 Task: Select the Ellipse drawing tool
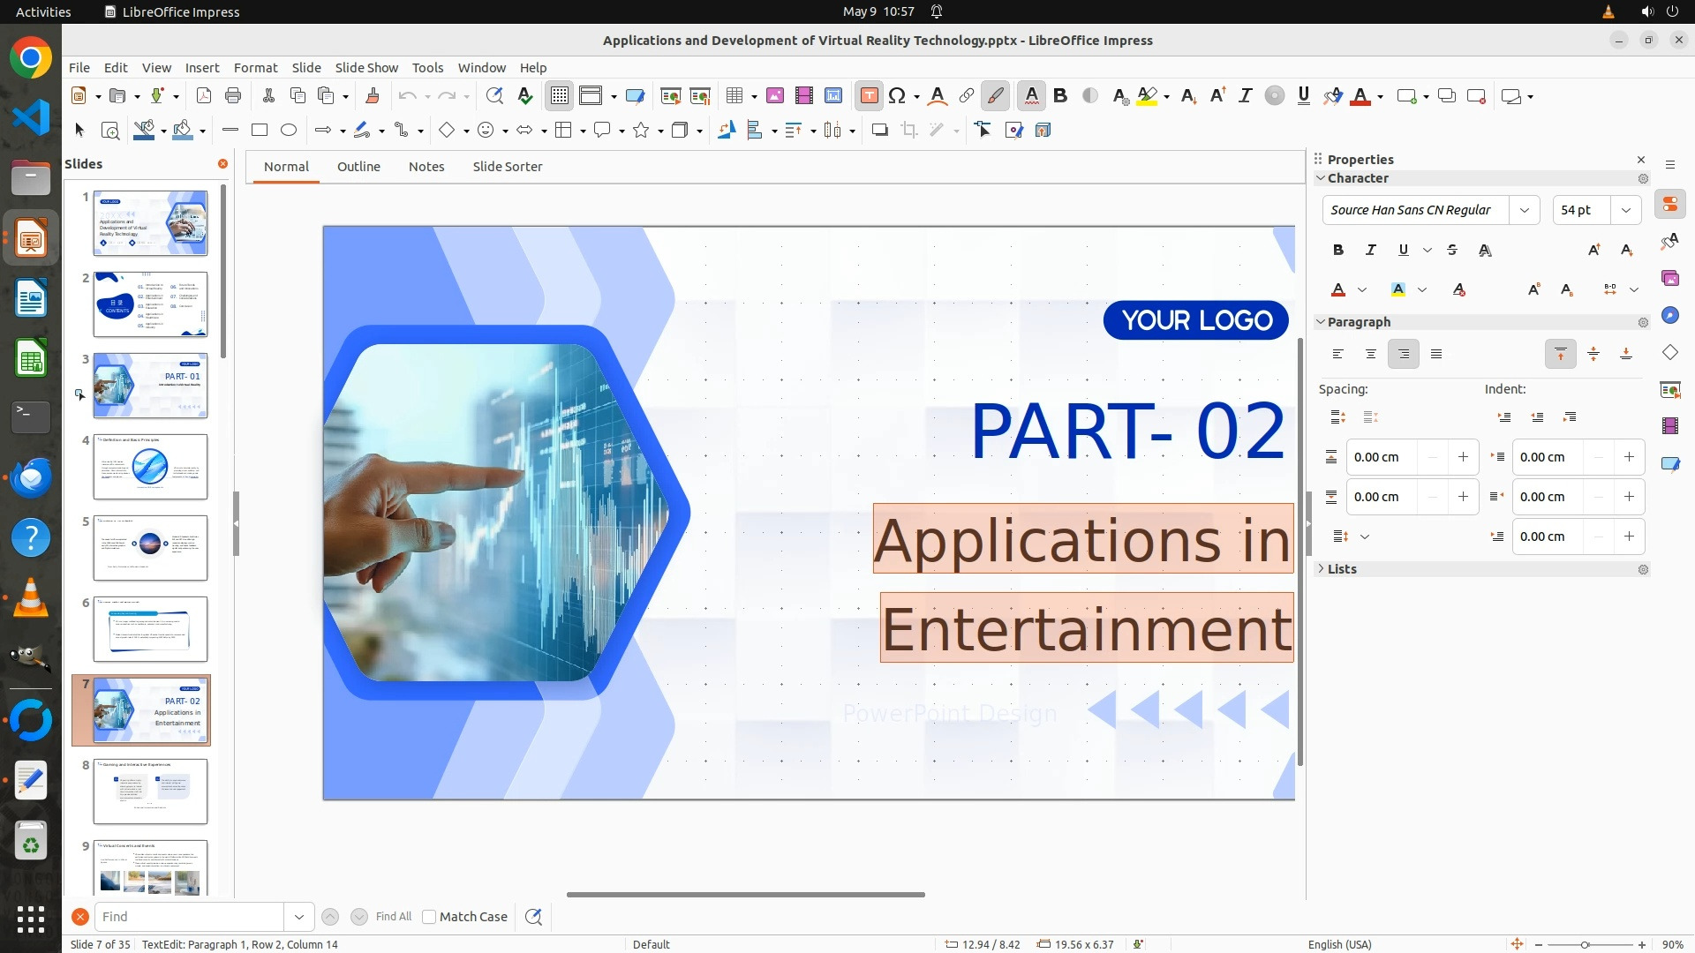point(289,131)
